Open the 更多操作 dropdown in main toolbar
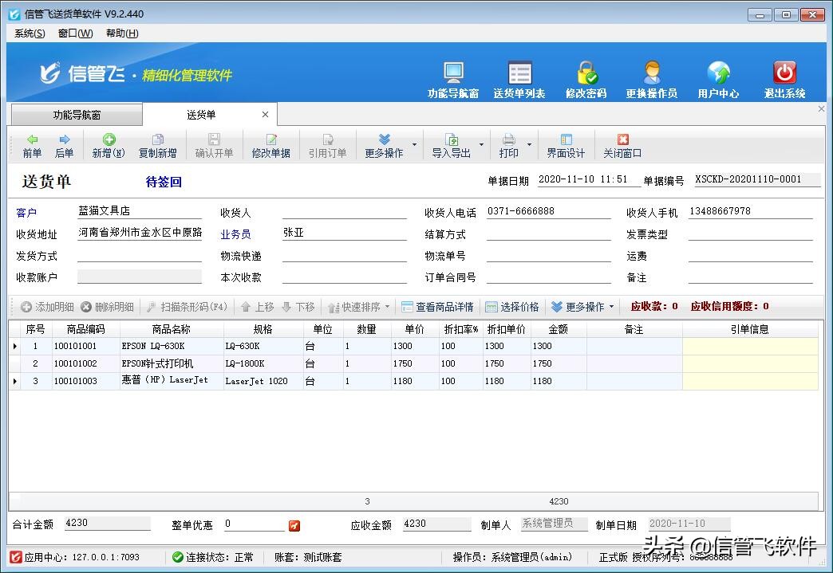 (x=386, y=145)
